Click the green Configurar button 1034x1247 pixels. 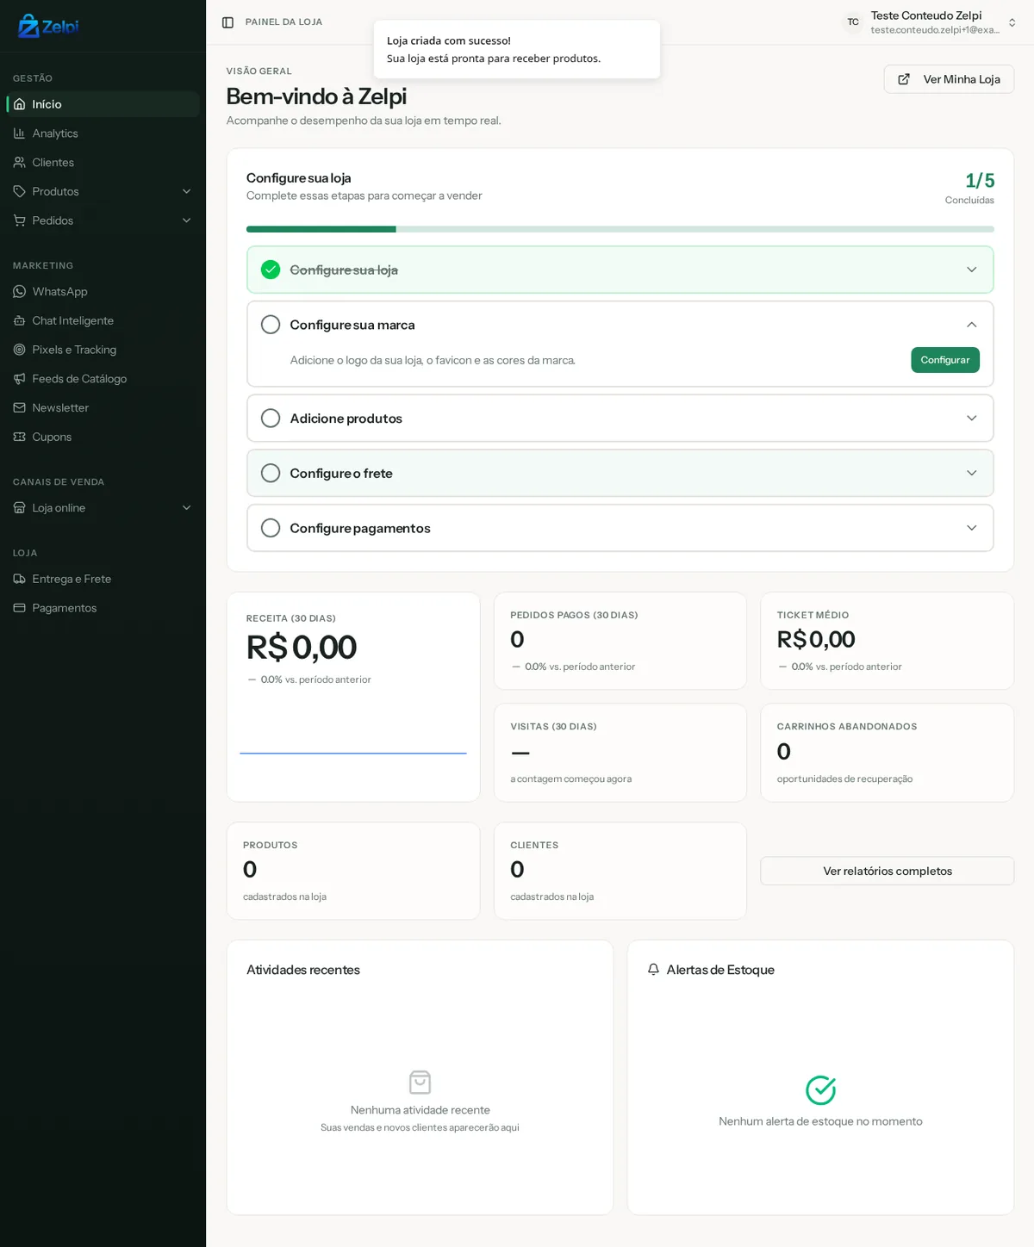coord(945,360)
